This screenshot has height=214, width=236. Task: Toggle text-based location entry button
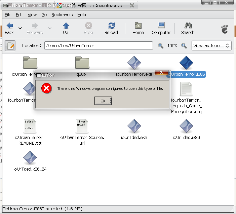pyautogui.click(x=10, y=46)
